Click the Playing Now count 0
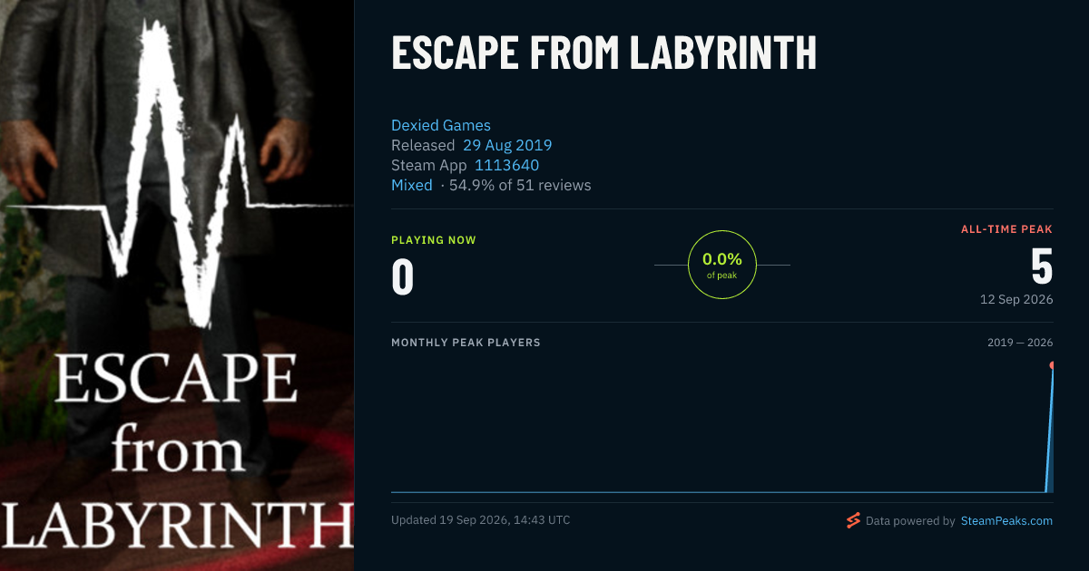The height and width of the screenshot is (571, 1089). point(402,277)
